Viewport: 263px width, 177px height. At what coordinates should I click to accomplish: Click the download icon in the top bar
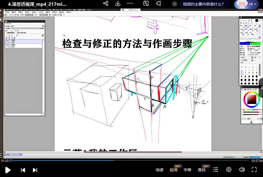[118, 4]
